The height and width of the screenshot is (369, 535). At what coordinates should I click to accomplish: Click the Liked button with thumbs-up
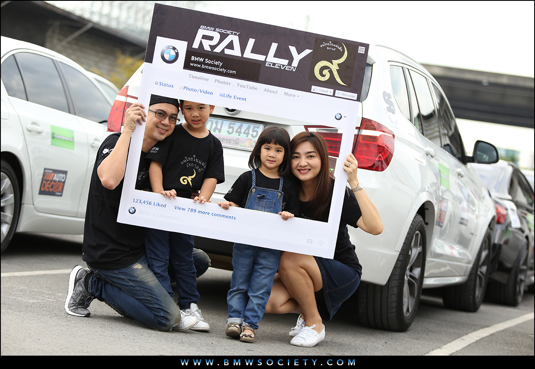tap(322, 90)
